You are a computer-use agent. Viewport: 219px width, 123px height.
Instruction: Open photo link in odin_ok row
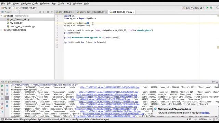101,99
